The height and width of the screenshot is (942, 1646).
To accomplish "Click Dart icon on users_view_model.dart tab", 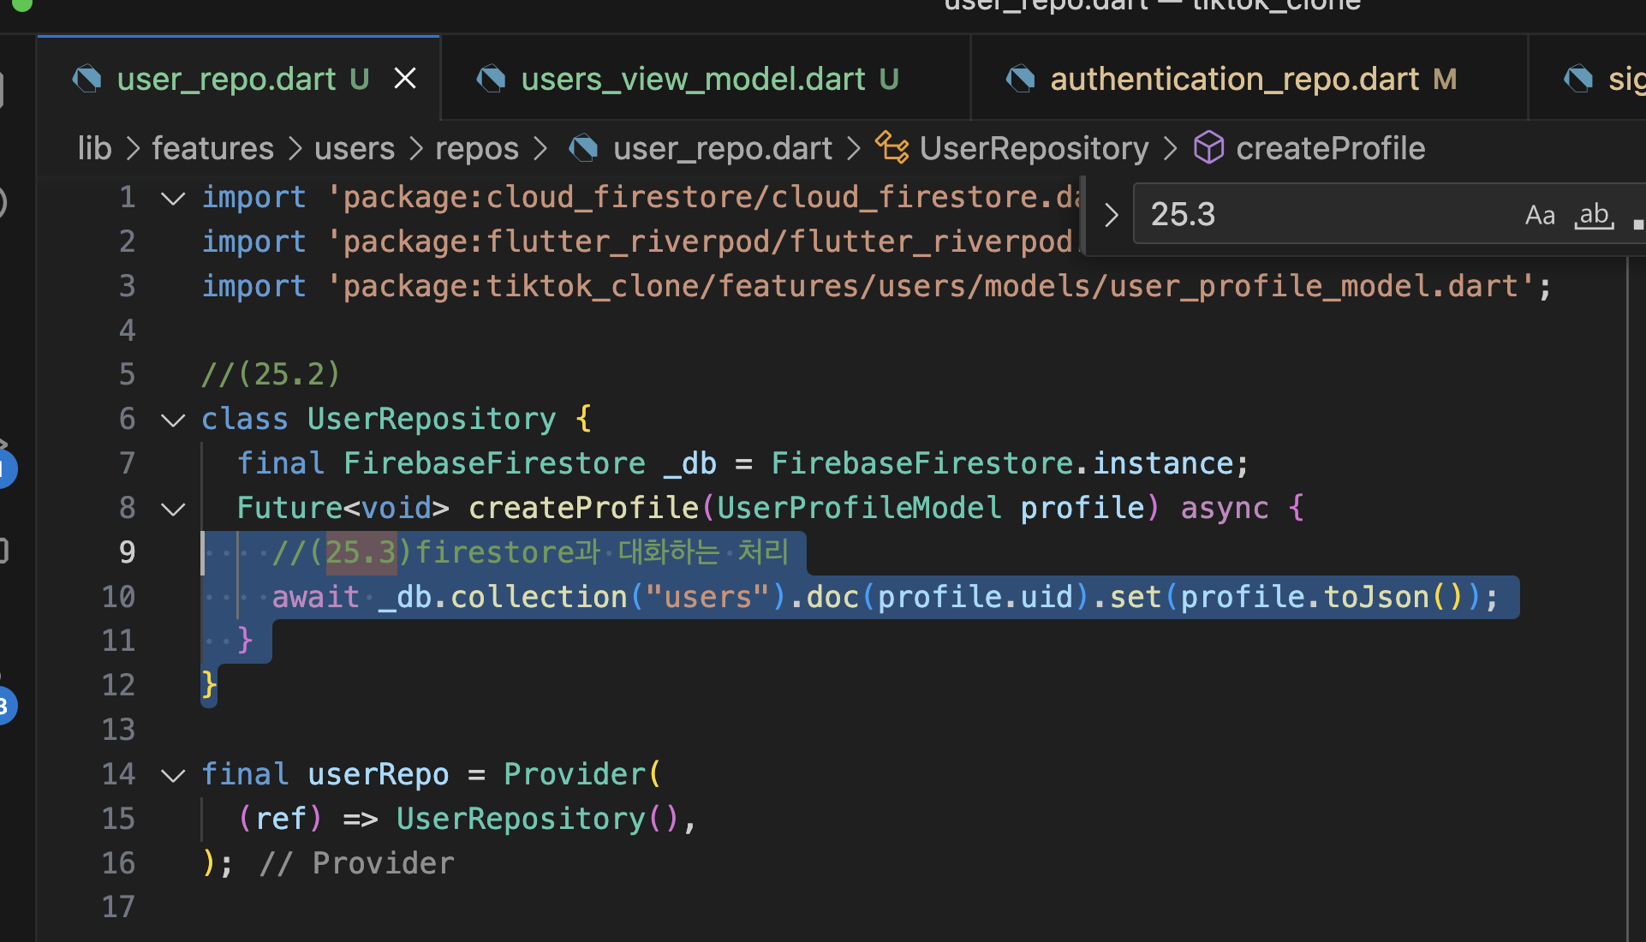I will tap(491, 79).
